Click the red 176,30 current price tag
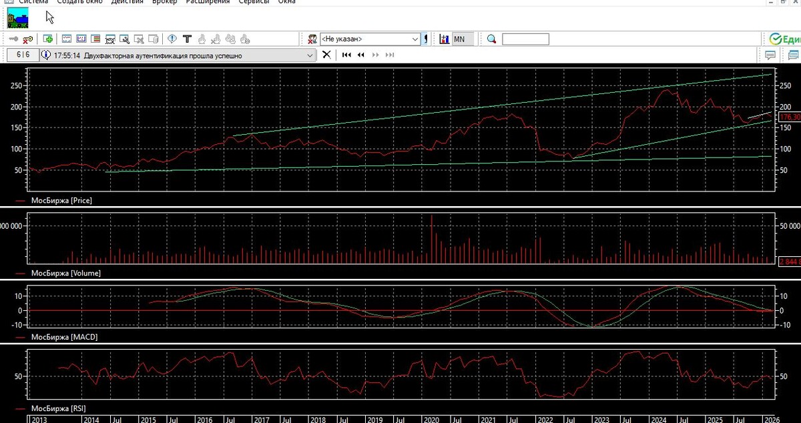Image resolution: width=801 pixels, height=423 pixels. pos(790,117)
